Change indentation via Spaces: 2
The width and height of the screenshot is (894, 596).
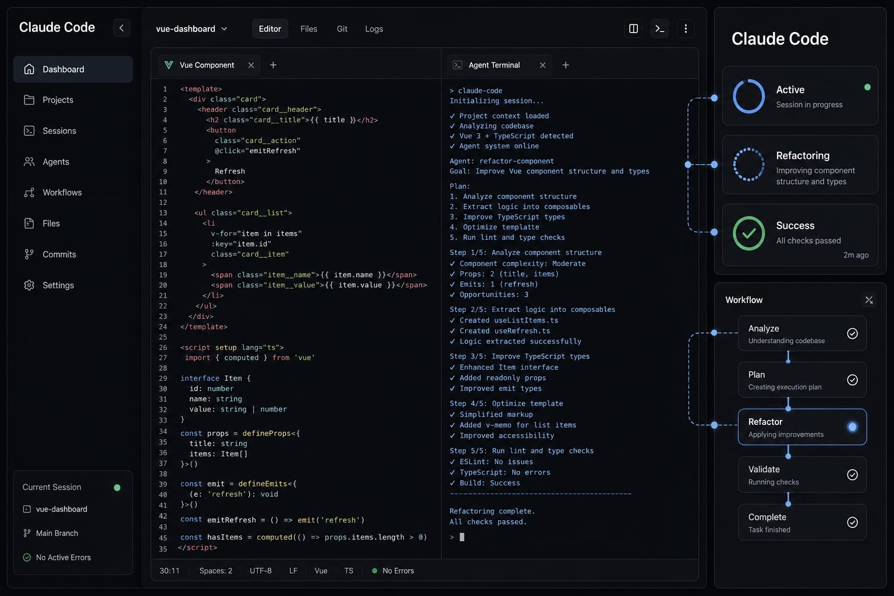216,571
